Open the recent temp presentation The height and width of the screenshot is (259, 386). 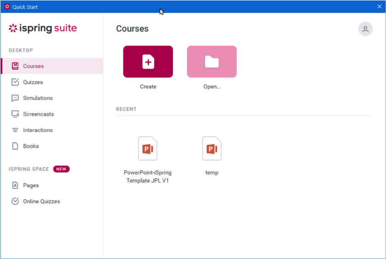point(212,149)
